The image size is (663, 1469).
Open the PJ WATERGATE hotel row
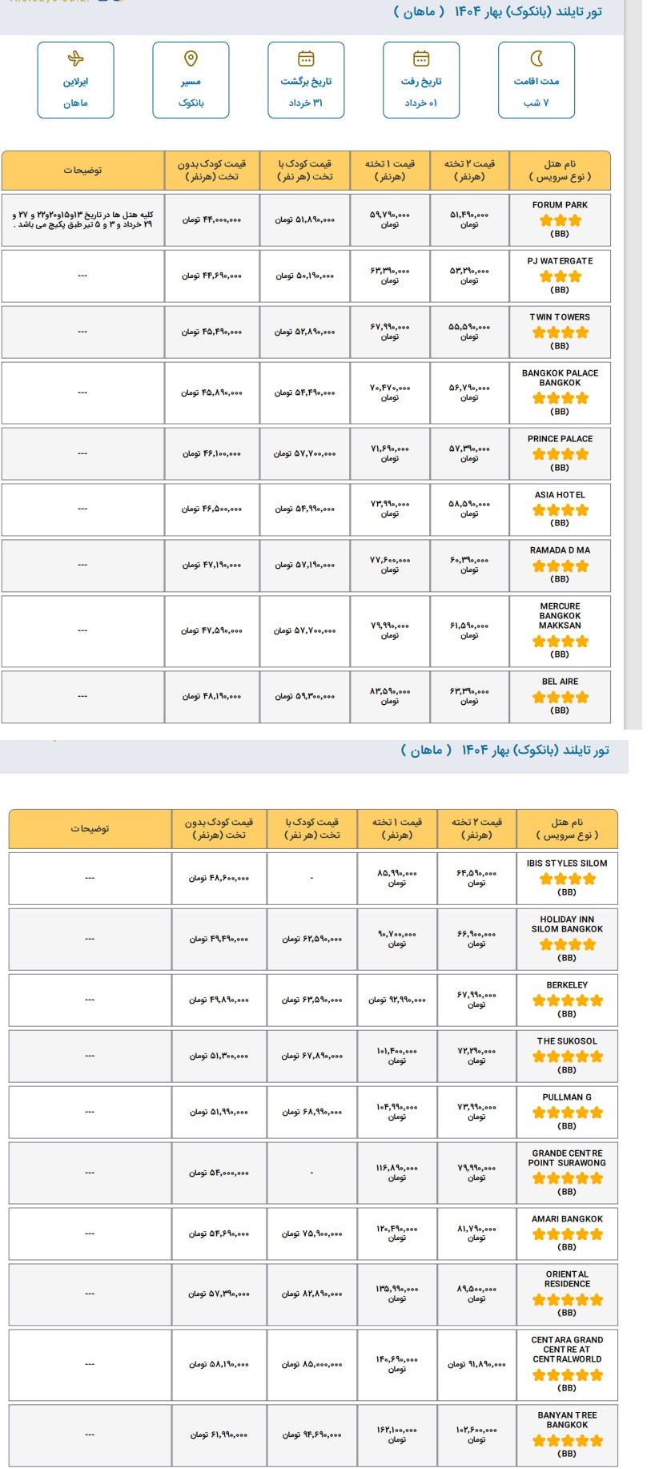[x=306, y=276]
